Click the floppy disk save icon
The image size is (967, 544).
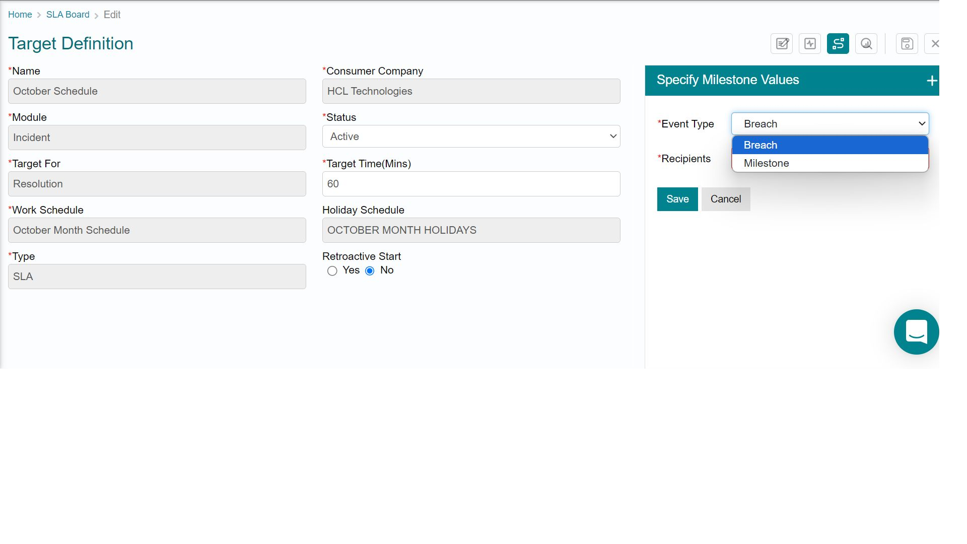coord(907,44)
